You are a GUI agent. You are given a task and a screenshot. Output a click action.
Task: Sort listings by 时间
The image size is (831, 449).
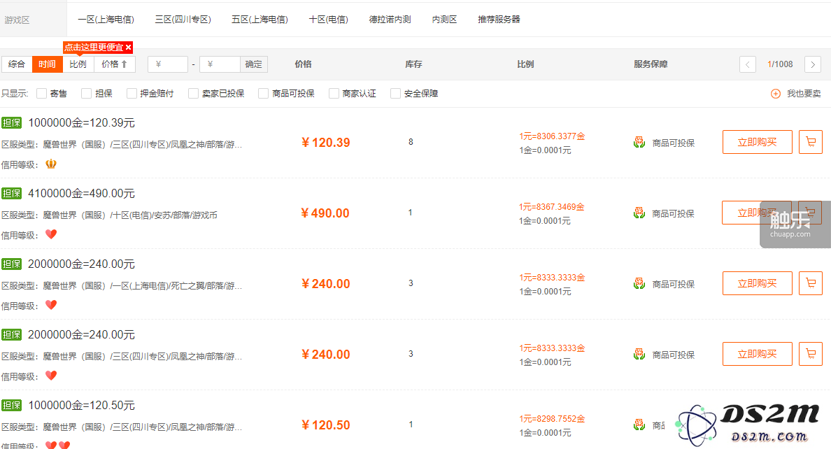coord(47,64)
